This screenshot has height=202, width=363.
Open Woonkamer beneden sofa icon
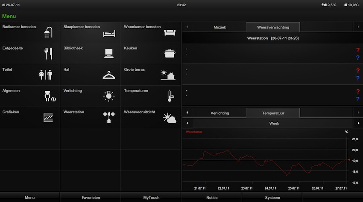click(170, 32)
